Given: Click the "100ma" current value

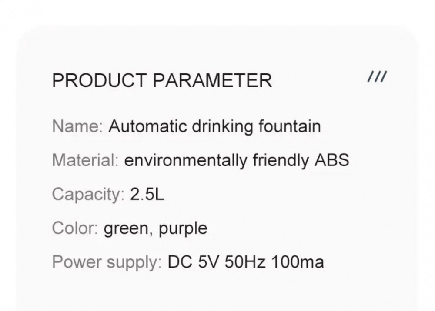Looking at the screenshot, I should point(298,262).
